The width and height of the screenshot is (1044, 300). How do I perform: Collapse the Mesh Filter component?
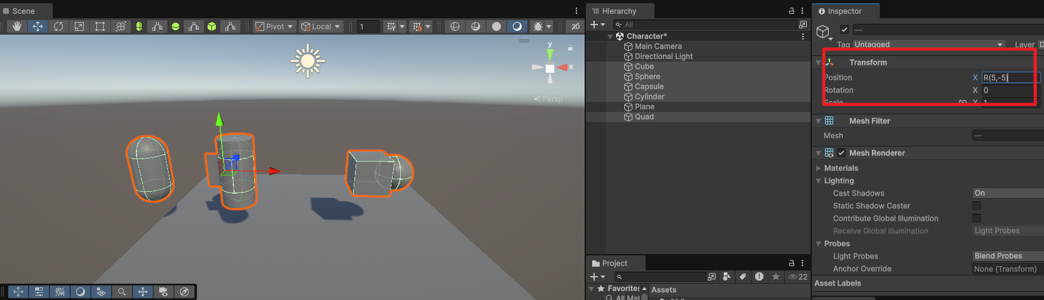[x=818, y=121]
